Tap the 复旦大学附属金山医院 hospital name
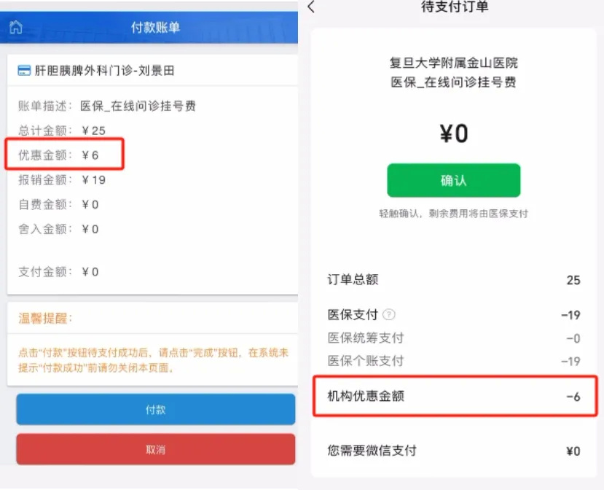 [453, 63]
